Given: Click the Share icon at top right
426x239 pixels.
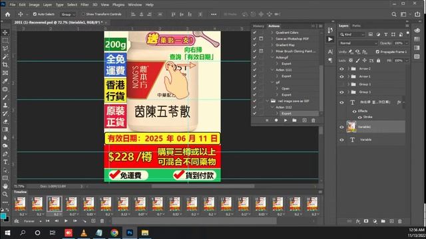Looking at the screenshot, I should [x=417, y=15].
